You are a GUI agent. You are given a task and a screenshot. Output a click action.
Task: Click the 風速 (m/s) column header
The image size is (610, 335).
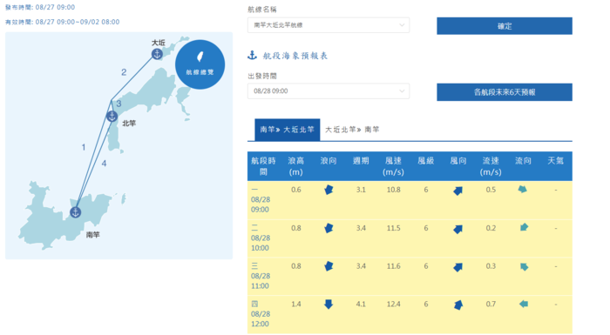[393, 166]
